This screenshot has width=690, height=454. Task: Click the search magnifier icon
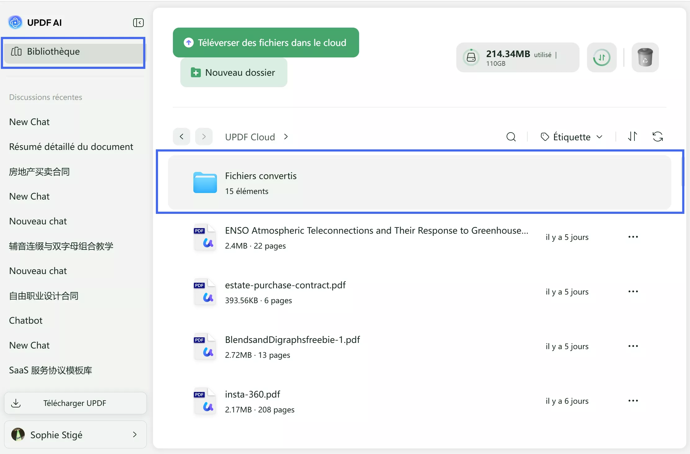[511, 137]
